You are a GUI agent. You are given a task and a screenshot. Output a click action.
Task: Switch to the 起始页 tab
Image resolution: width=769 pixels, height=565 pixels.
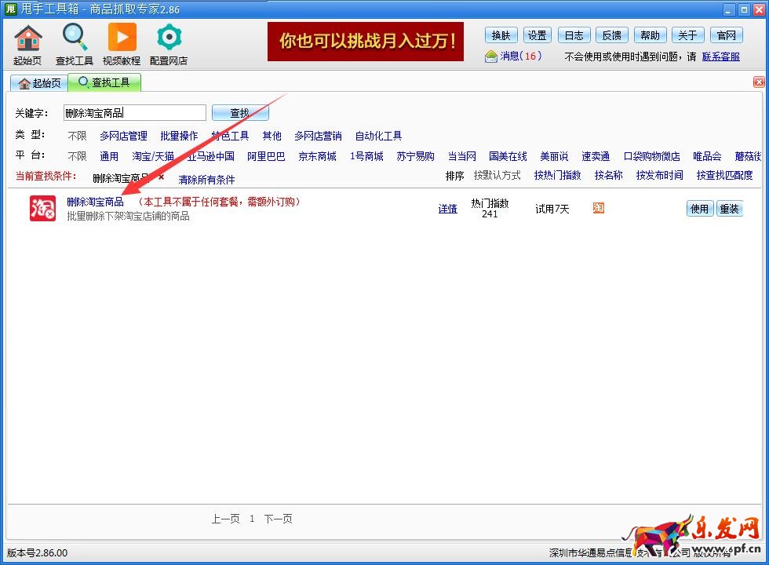coord(39,83)
